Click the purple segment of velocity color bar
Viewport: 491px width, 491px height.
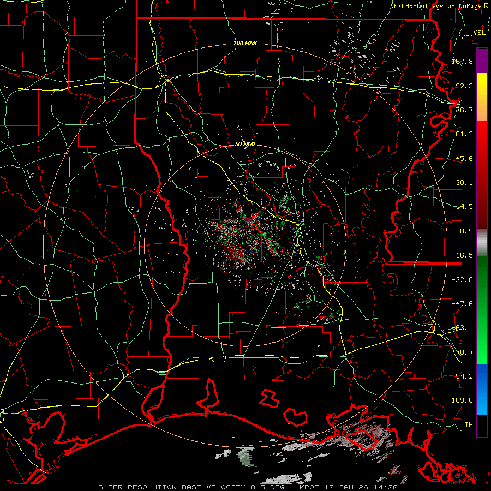click(x=482, y=61)
